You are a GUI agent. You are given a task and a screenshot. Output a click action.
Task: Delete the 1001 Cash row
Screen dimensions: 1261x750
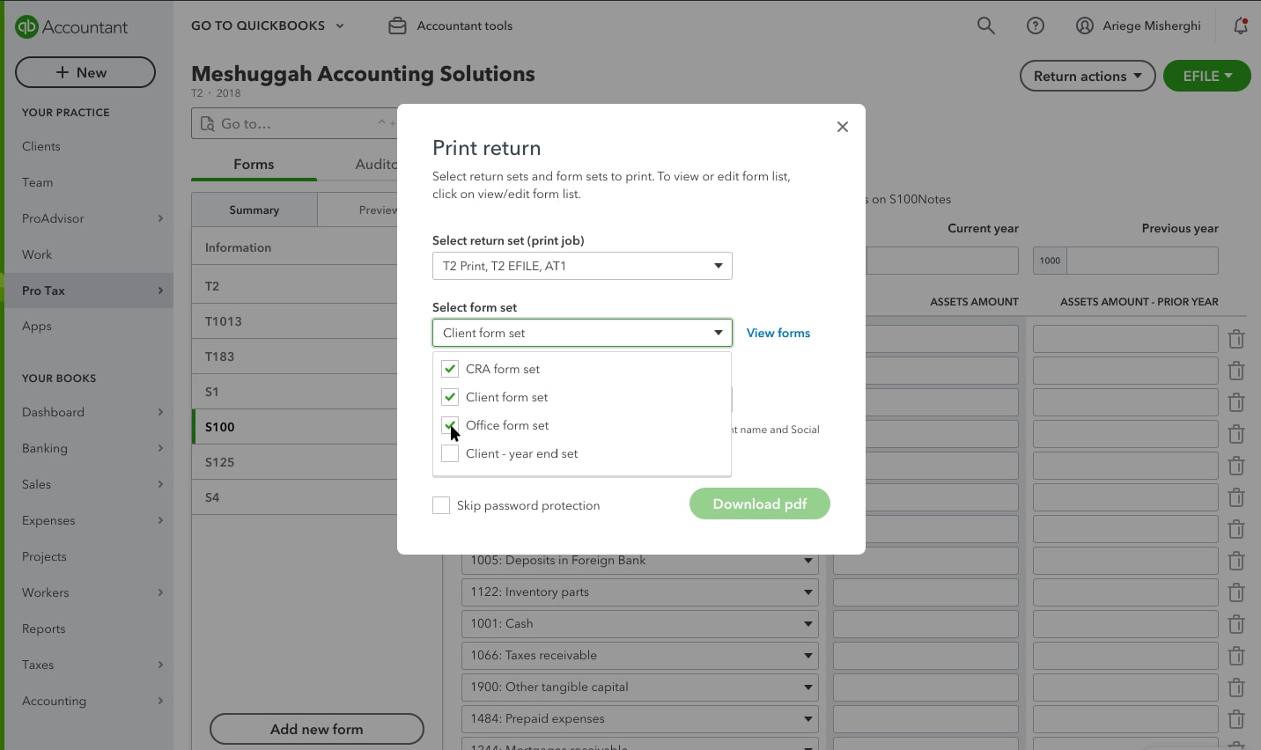pos(1236,624)
